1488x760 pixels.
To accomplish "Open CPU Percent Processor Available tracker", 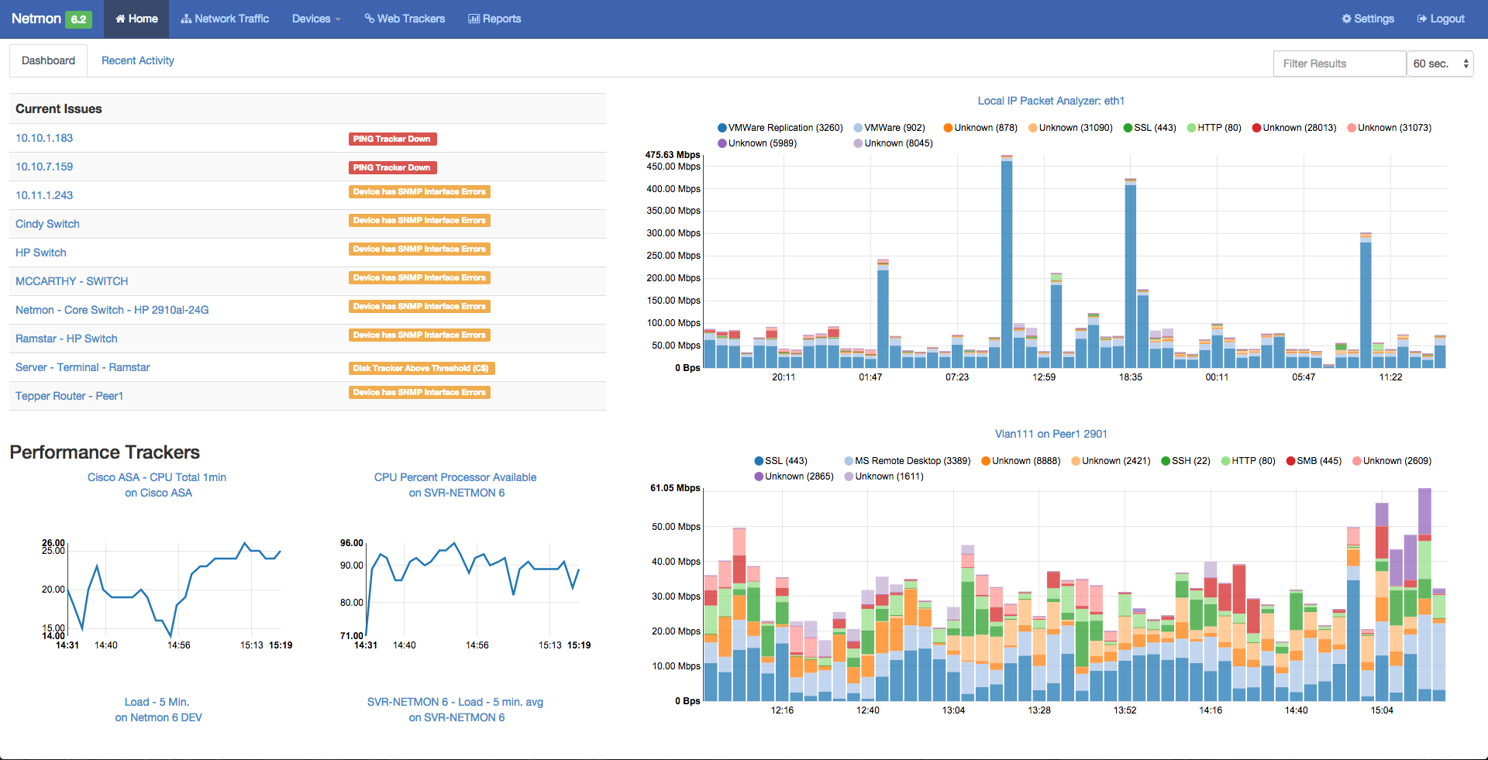I will [456, 485].
